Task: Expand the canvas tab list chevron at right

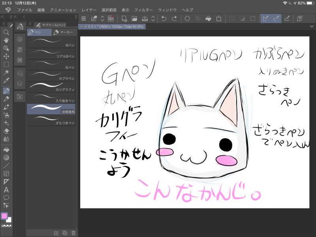Action: (312, 26)
